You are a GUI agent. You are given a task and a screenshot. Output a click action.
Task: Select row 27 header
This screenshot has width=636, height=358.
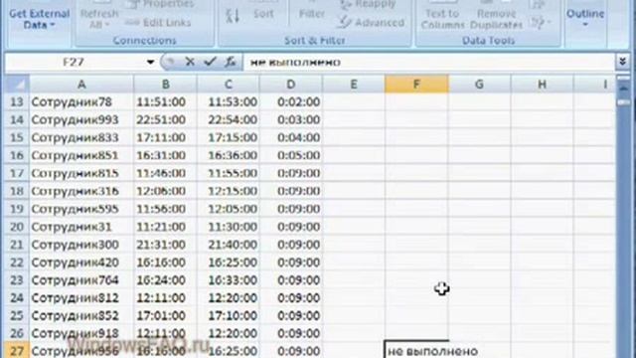(17, 350)
